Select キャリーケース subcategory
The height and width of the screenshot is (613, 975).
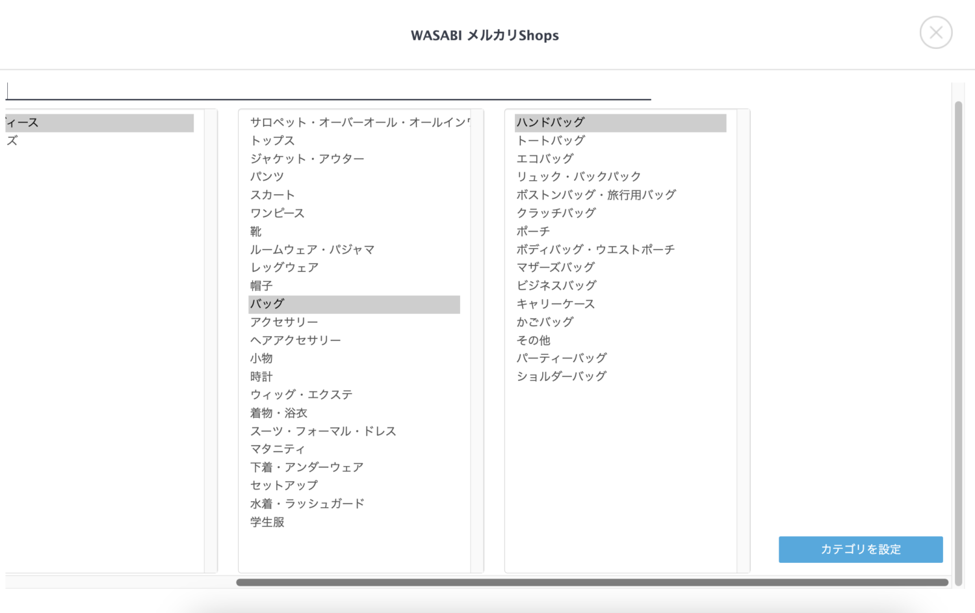(556, 304)
